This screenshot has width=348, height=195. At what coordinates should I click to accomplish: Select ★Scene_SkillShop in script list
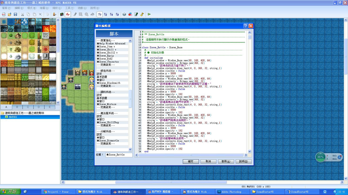coord(112,122)
